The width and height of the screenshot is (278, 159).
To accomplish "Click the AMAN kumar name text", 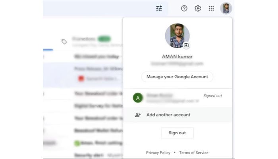I will click(x=177, y=56).
